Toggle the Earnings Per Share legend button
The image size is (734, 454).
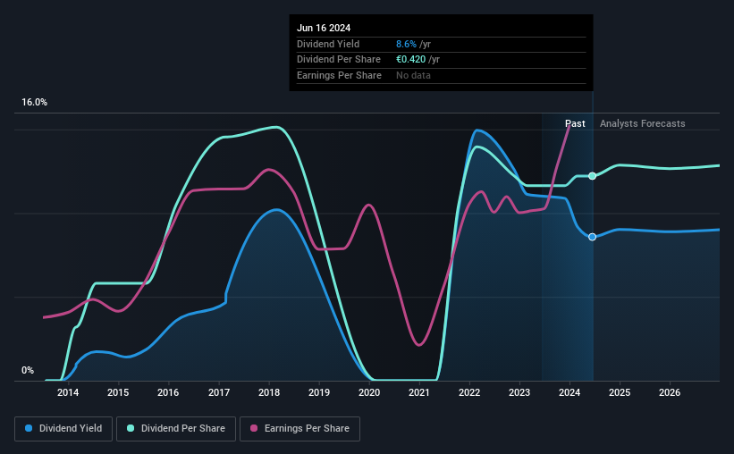point(300,429)
